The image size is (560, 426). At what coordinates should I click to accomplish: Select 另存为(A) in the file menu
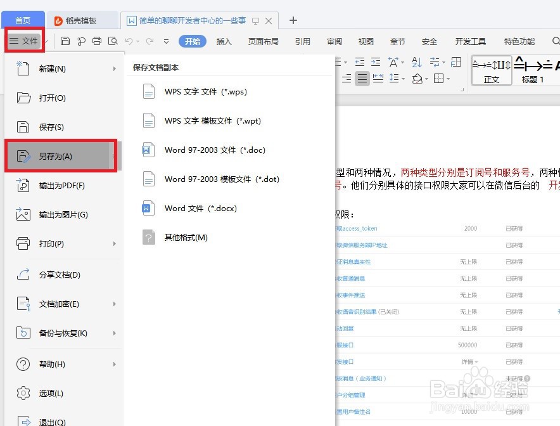click(x=61, y=156)
